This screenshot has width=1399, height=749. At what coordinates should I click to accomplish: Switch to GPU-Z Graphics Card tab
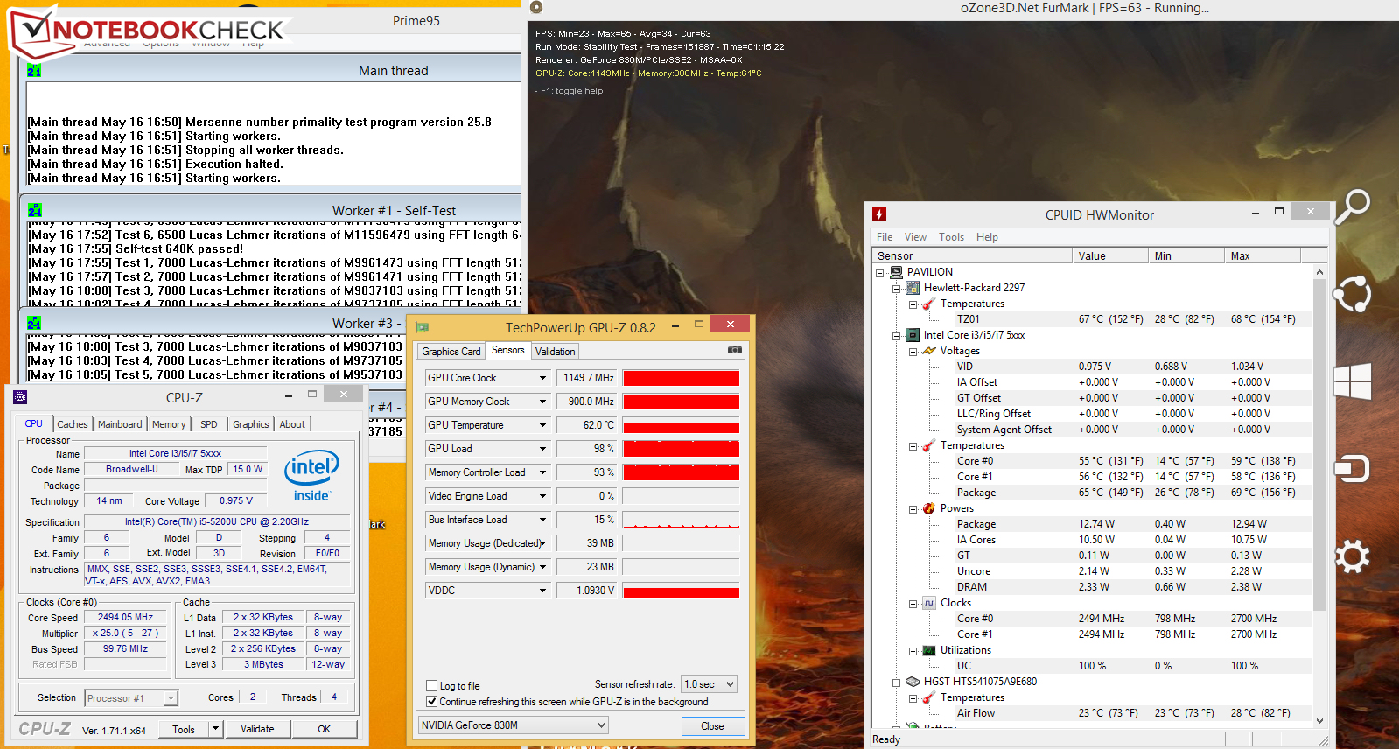(x=451, y=352)
